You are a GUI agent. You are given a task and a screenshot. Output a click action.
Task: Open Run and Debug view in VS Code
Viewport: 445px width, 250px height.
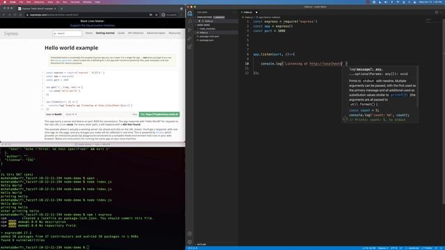coord(190,39)
